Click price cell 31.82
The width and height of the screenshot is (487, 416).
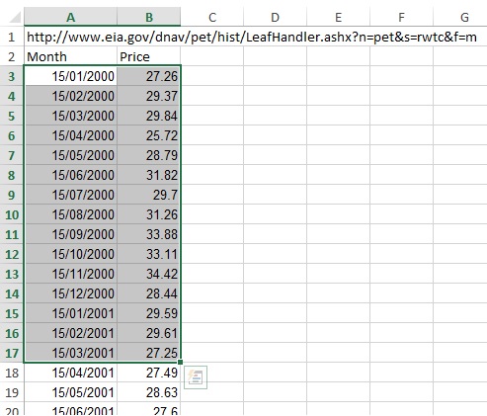[149, 175]
